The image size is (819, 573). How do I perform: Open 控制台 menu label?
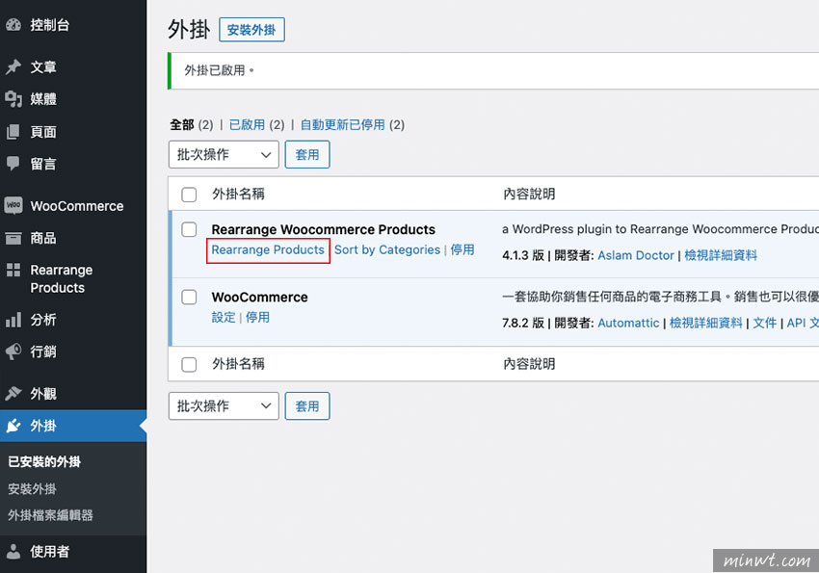click(49, 24)
